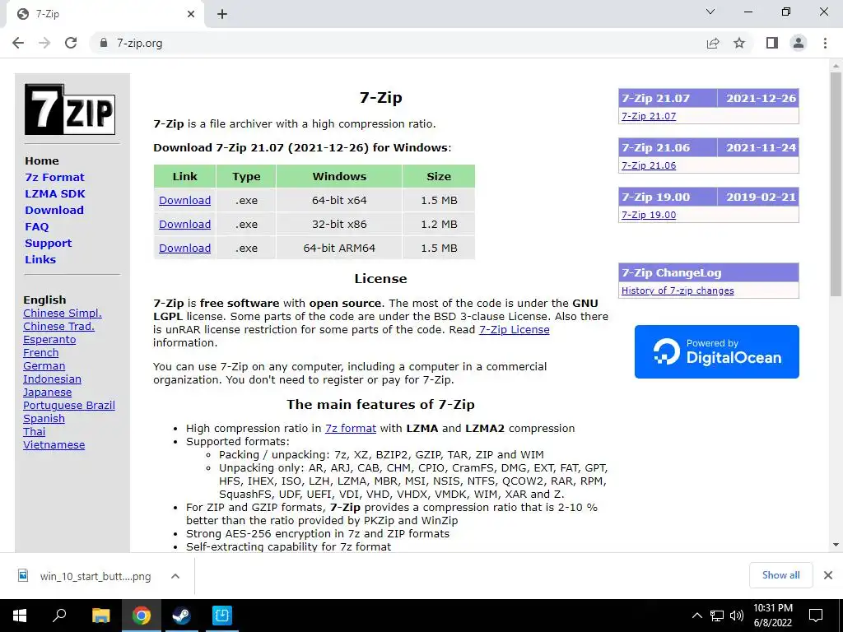Open the LZMA SDK sidebar link
This screenshot has height=632, width=843.
point(55,193)
